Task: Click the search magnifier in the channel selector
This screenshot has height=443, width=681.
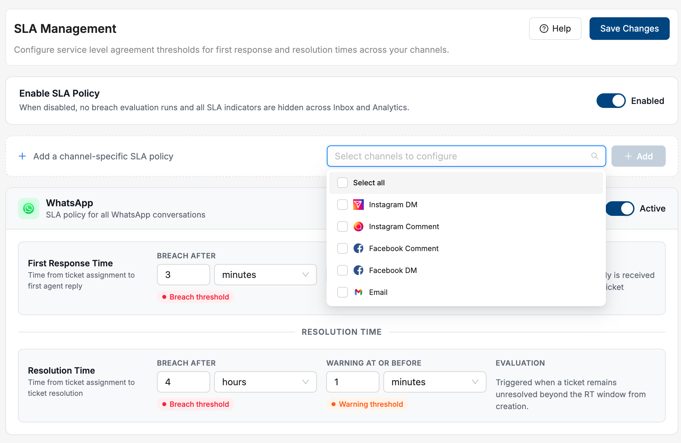Action: click(x=595, y=156)
